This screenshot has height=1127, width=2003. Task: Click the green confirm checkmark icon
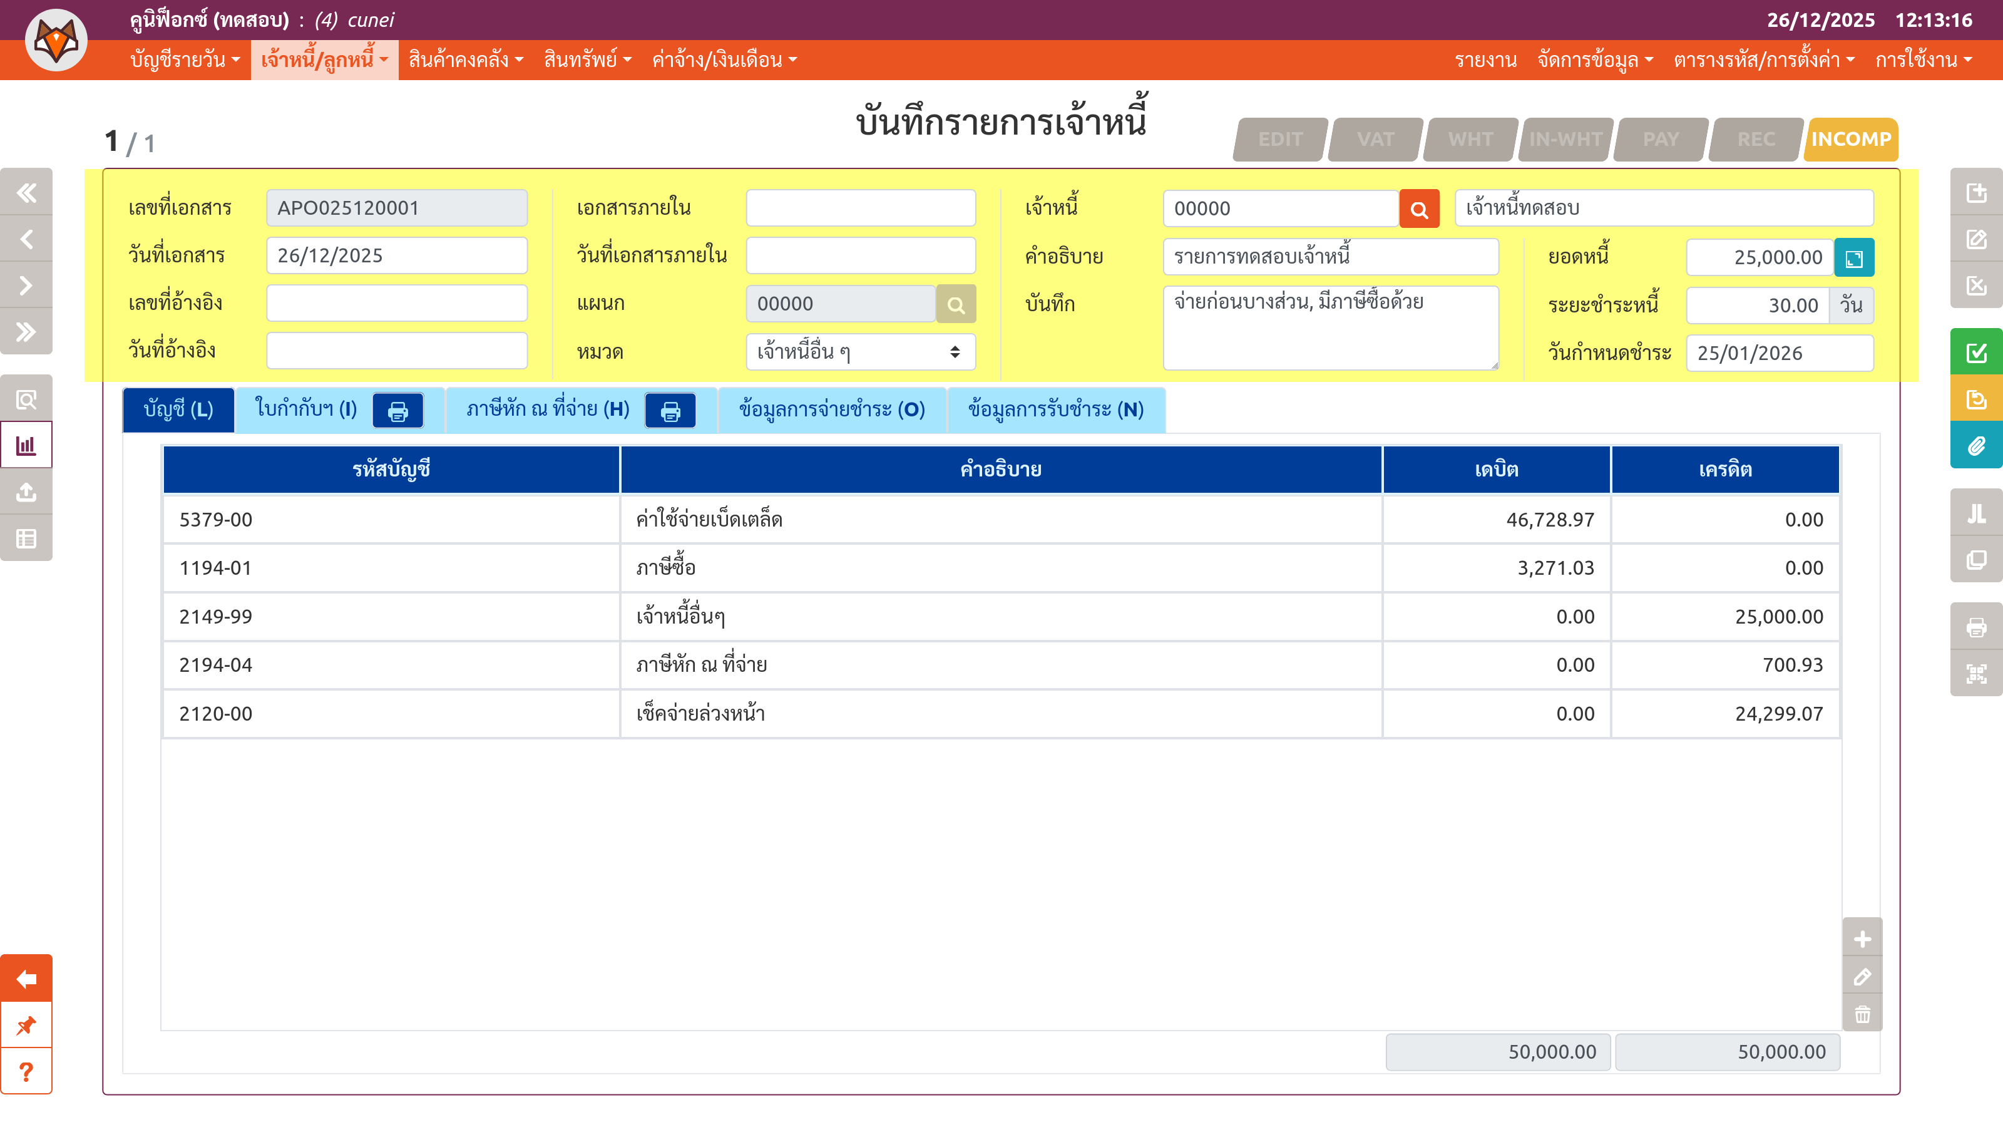tap(1976, 353)
